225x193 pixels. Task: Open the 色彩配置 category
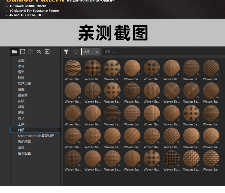[x=24, y=153]
